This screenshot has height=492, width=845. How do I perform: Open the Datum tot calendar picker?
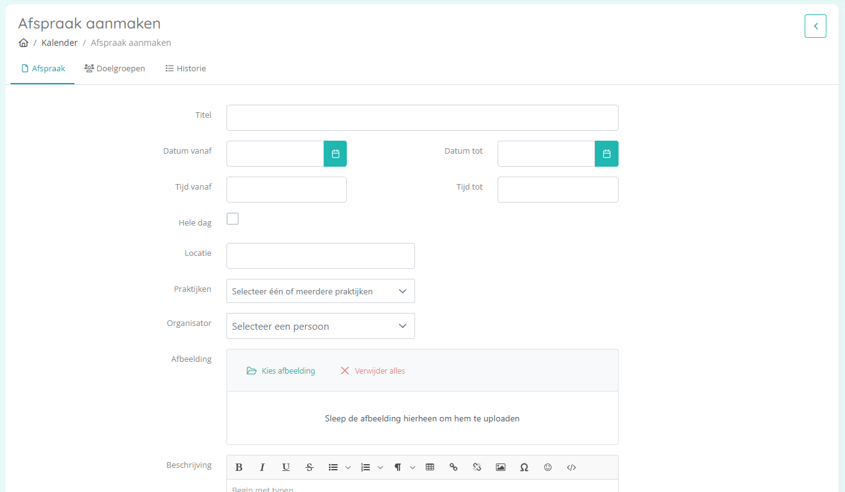(606, 154)
